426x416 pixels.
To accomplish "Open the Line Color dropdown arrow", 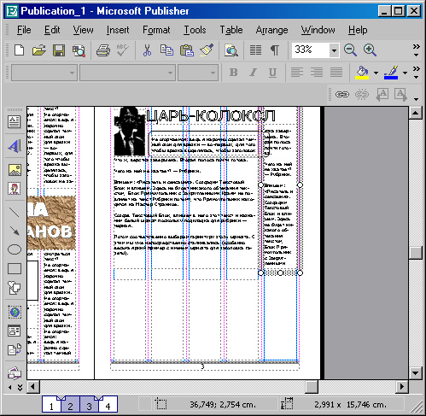I will pos(405,73).
